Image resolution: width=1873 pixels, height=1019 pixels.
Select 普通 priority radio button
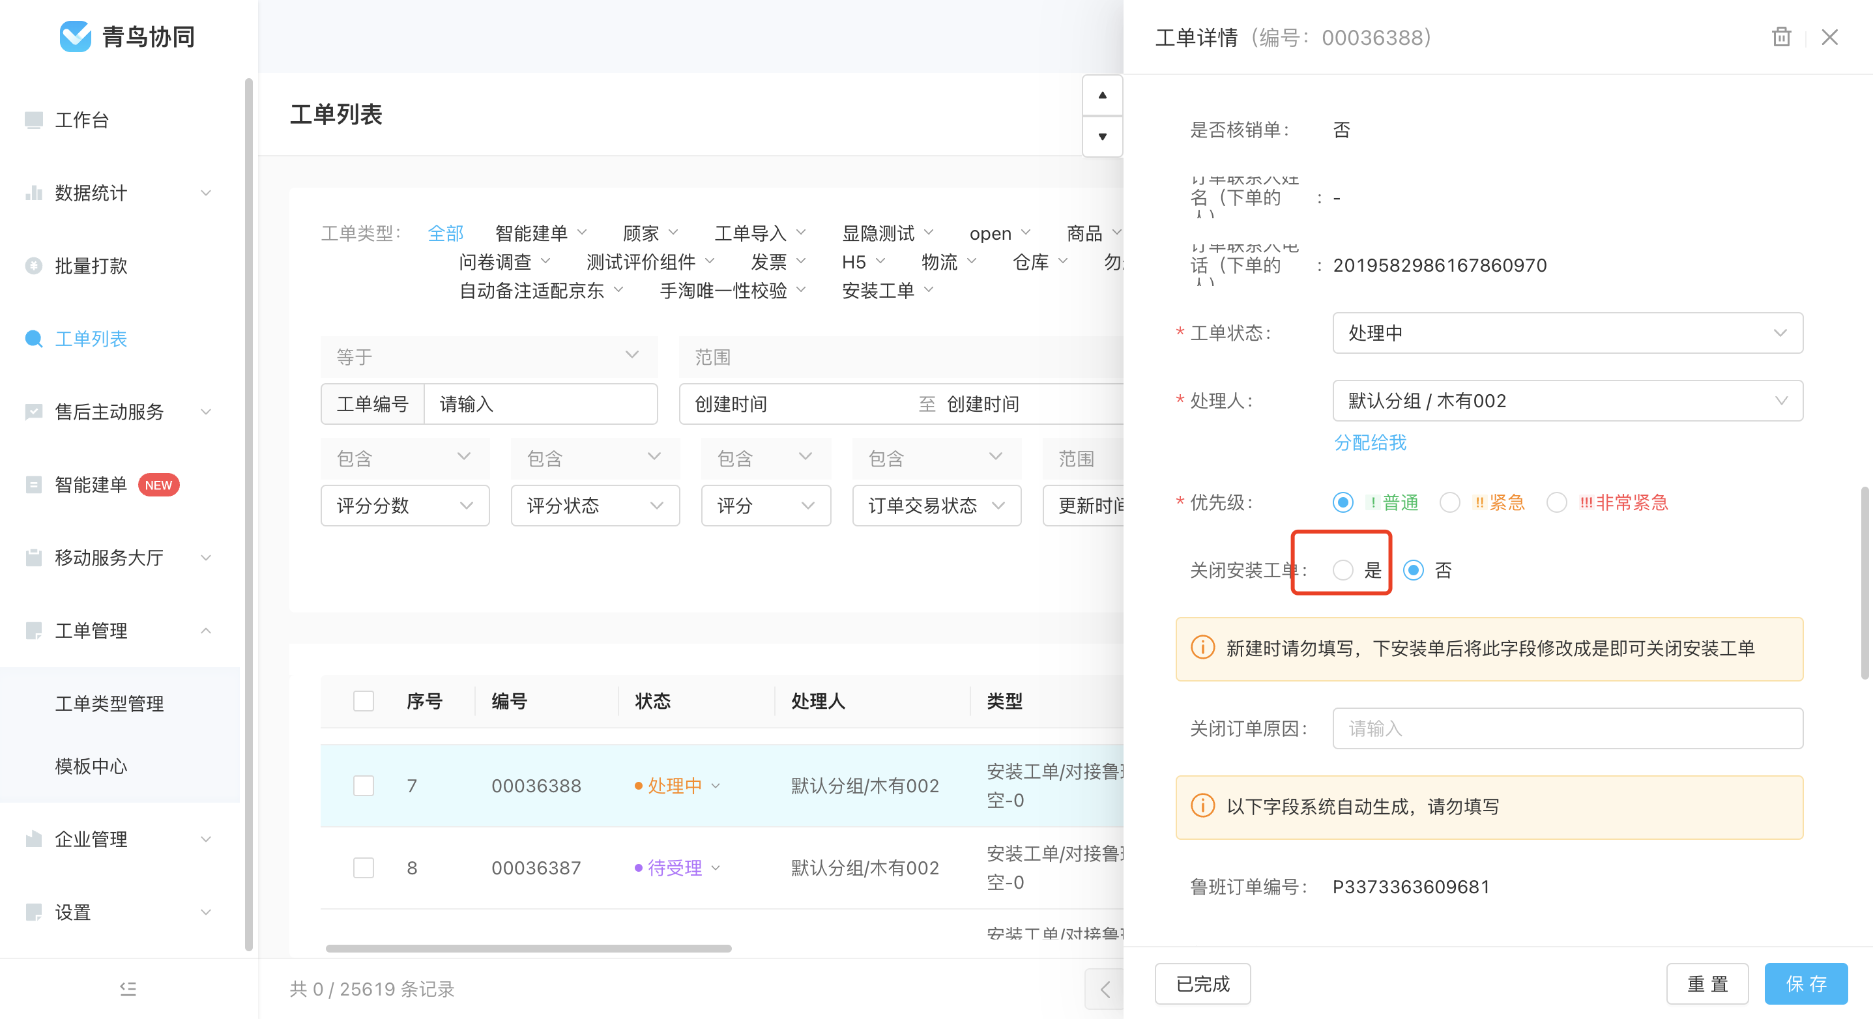(x=1343, y=502)
